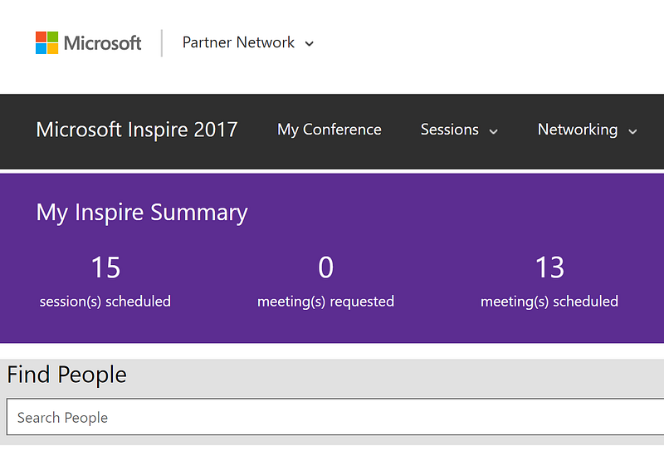Expand the Networking dropdown arrow

[x=632, y=131]
